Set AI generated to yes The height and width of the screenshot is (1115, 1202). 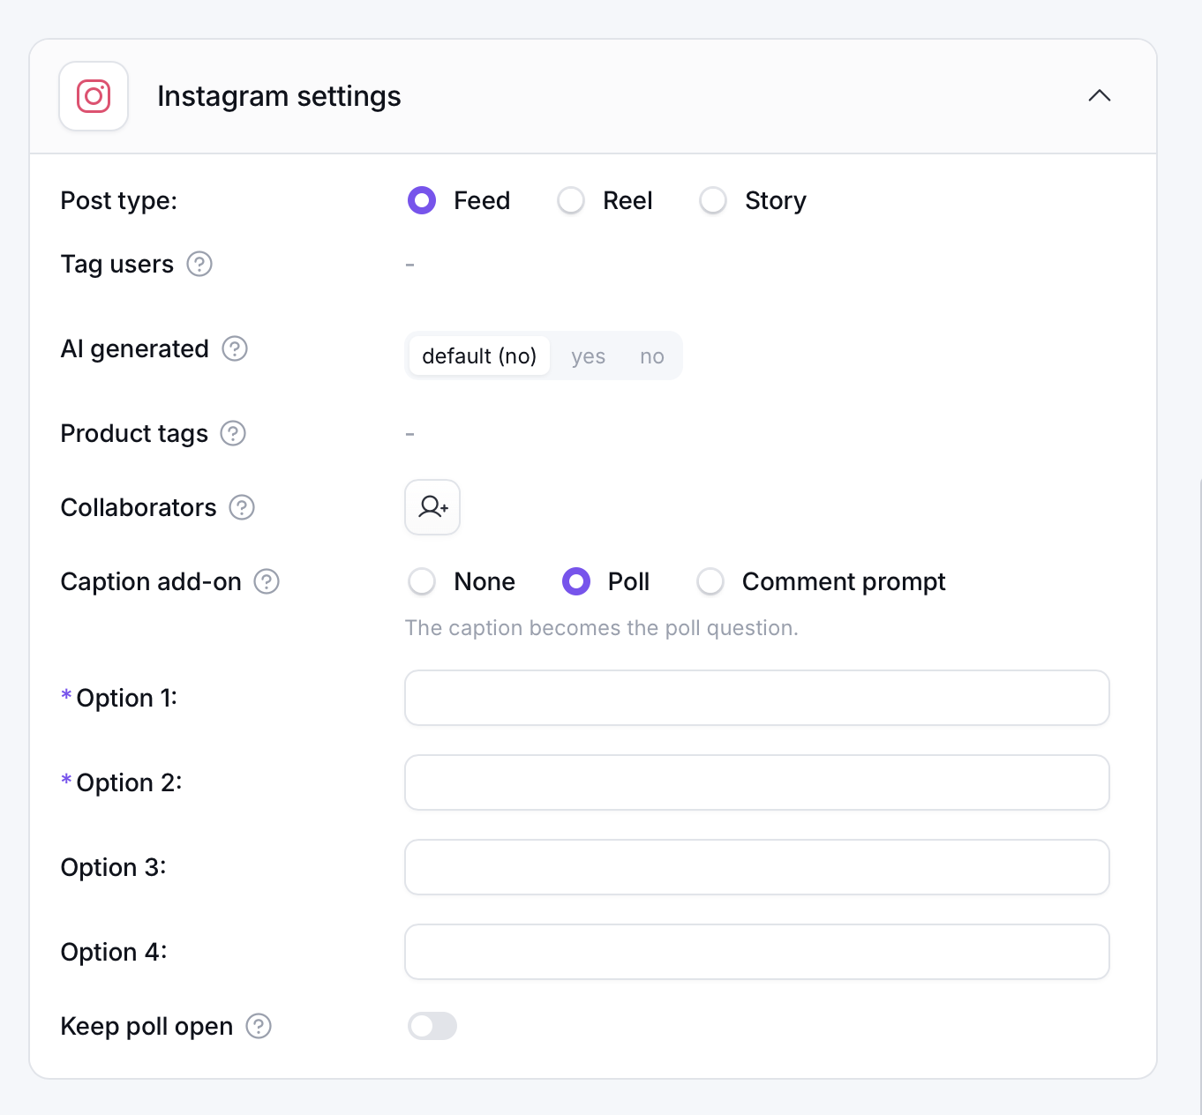click(588, 355)
